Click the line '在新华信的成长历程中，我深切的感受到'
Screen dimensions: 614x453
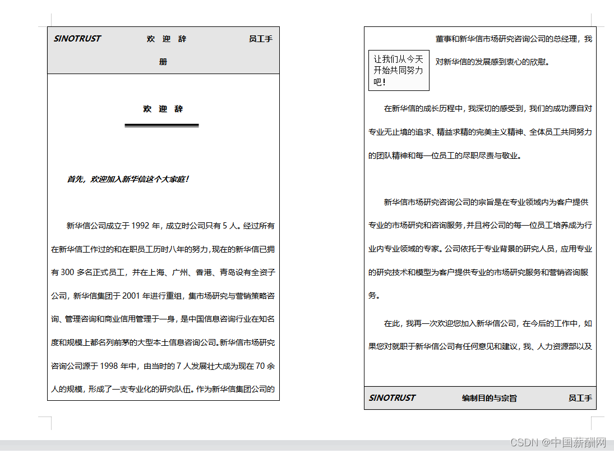pos(488,108)
